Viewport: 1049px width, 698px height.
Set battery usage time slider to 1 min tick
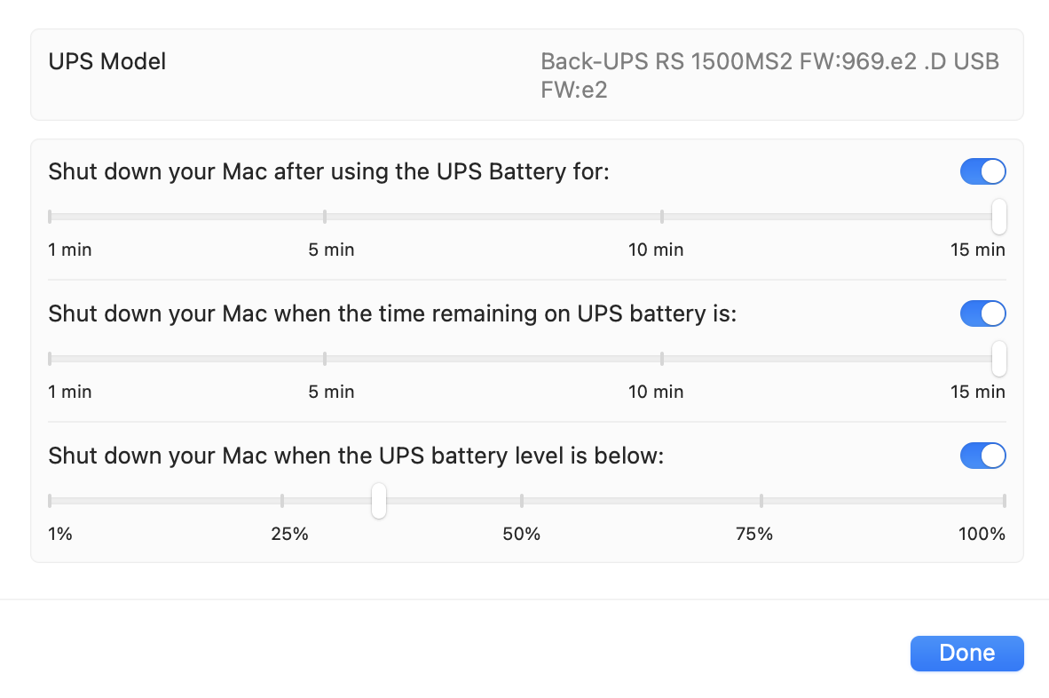coord(51,216)
